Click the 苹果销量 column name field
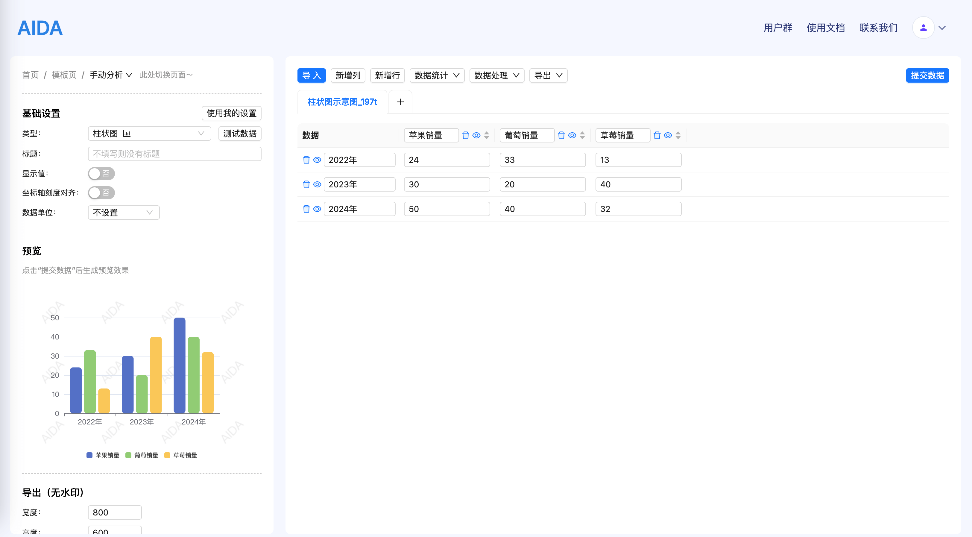This screenshot has width=972, height=537. (431, 135)
